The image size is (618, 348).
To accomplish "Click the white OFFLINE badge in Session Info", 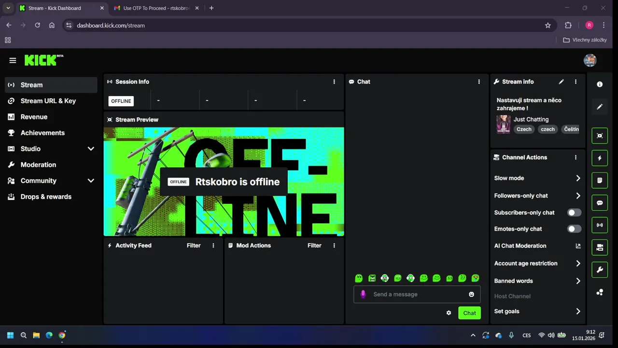I will tap(121, 101).
